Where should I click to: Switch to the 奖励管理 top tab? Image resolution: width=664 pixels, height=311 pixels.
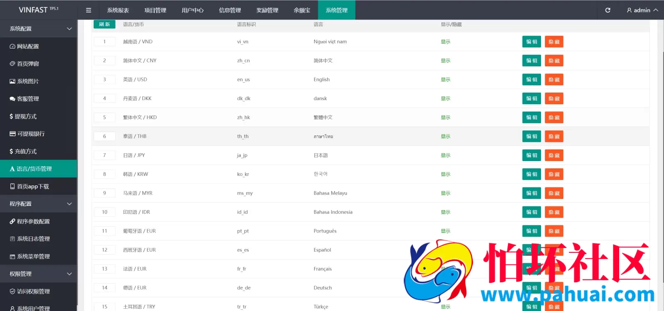tap(267, 10)
